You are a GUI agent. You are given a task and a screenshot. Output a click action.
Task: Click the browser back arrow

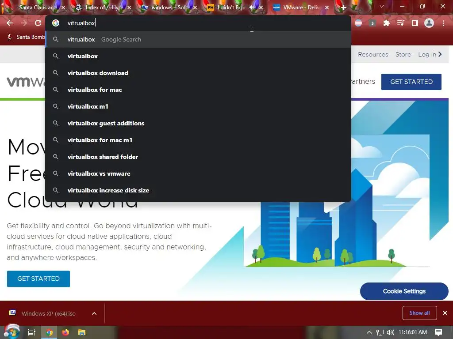[10, 23]
